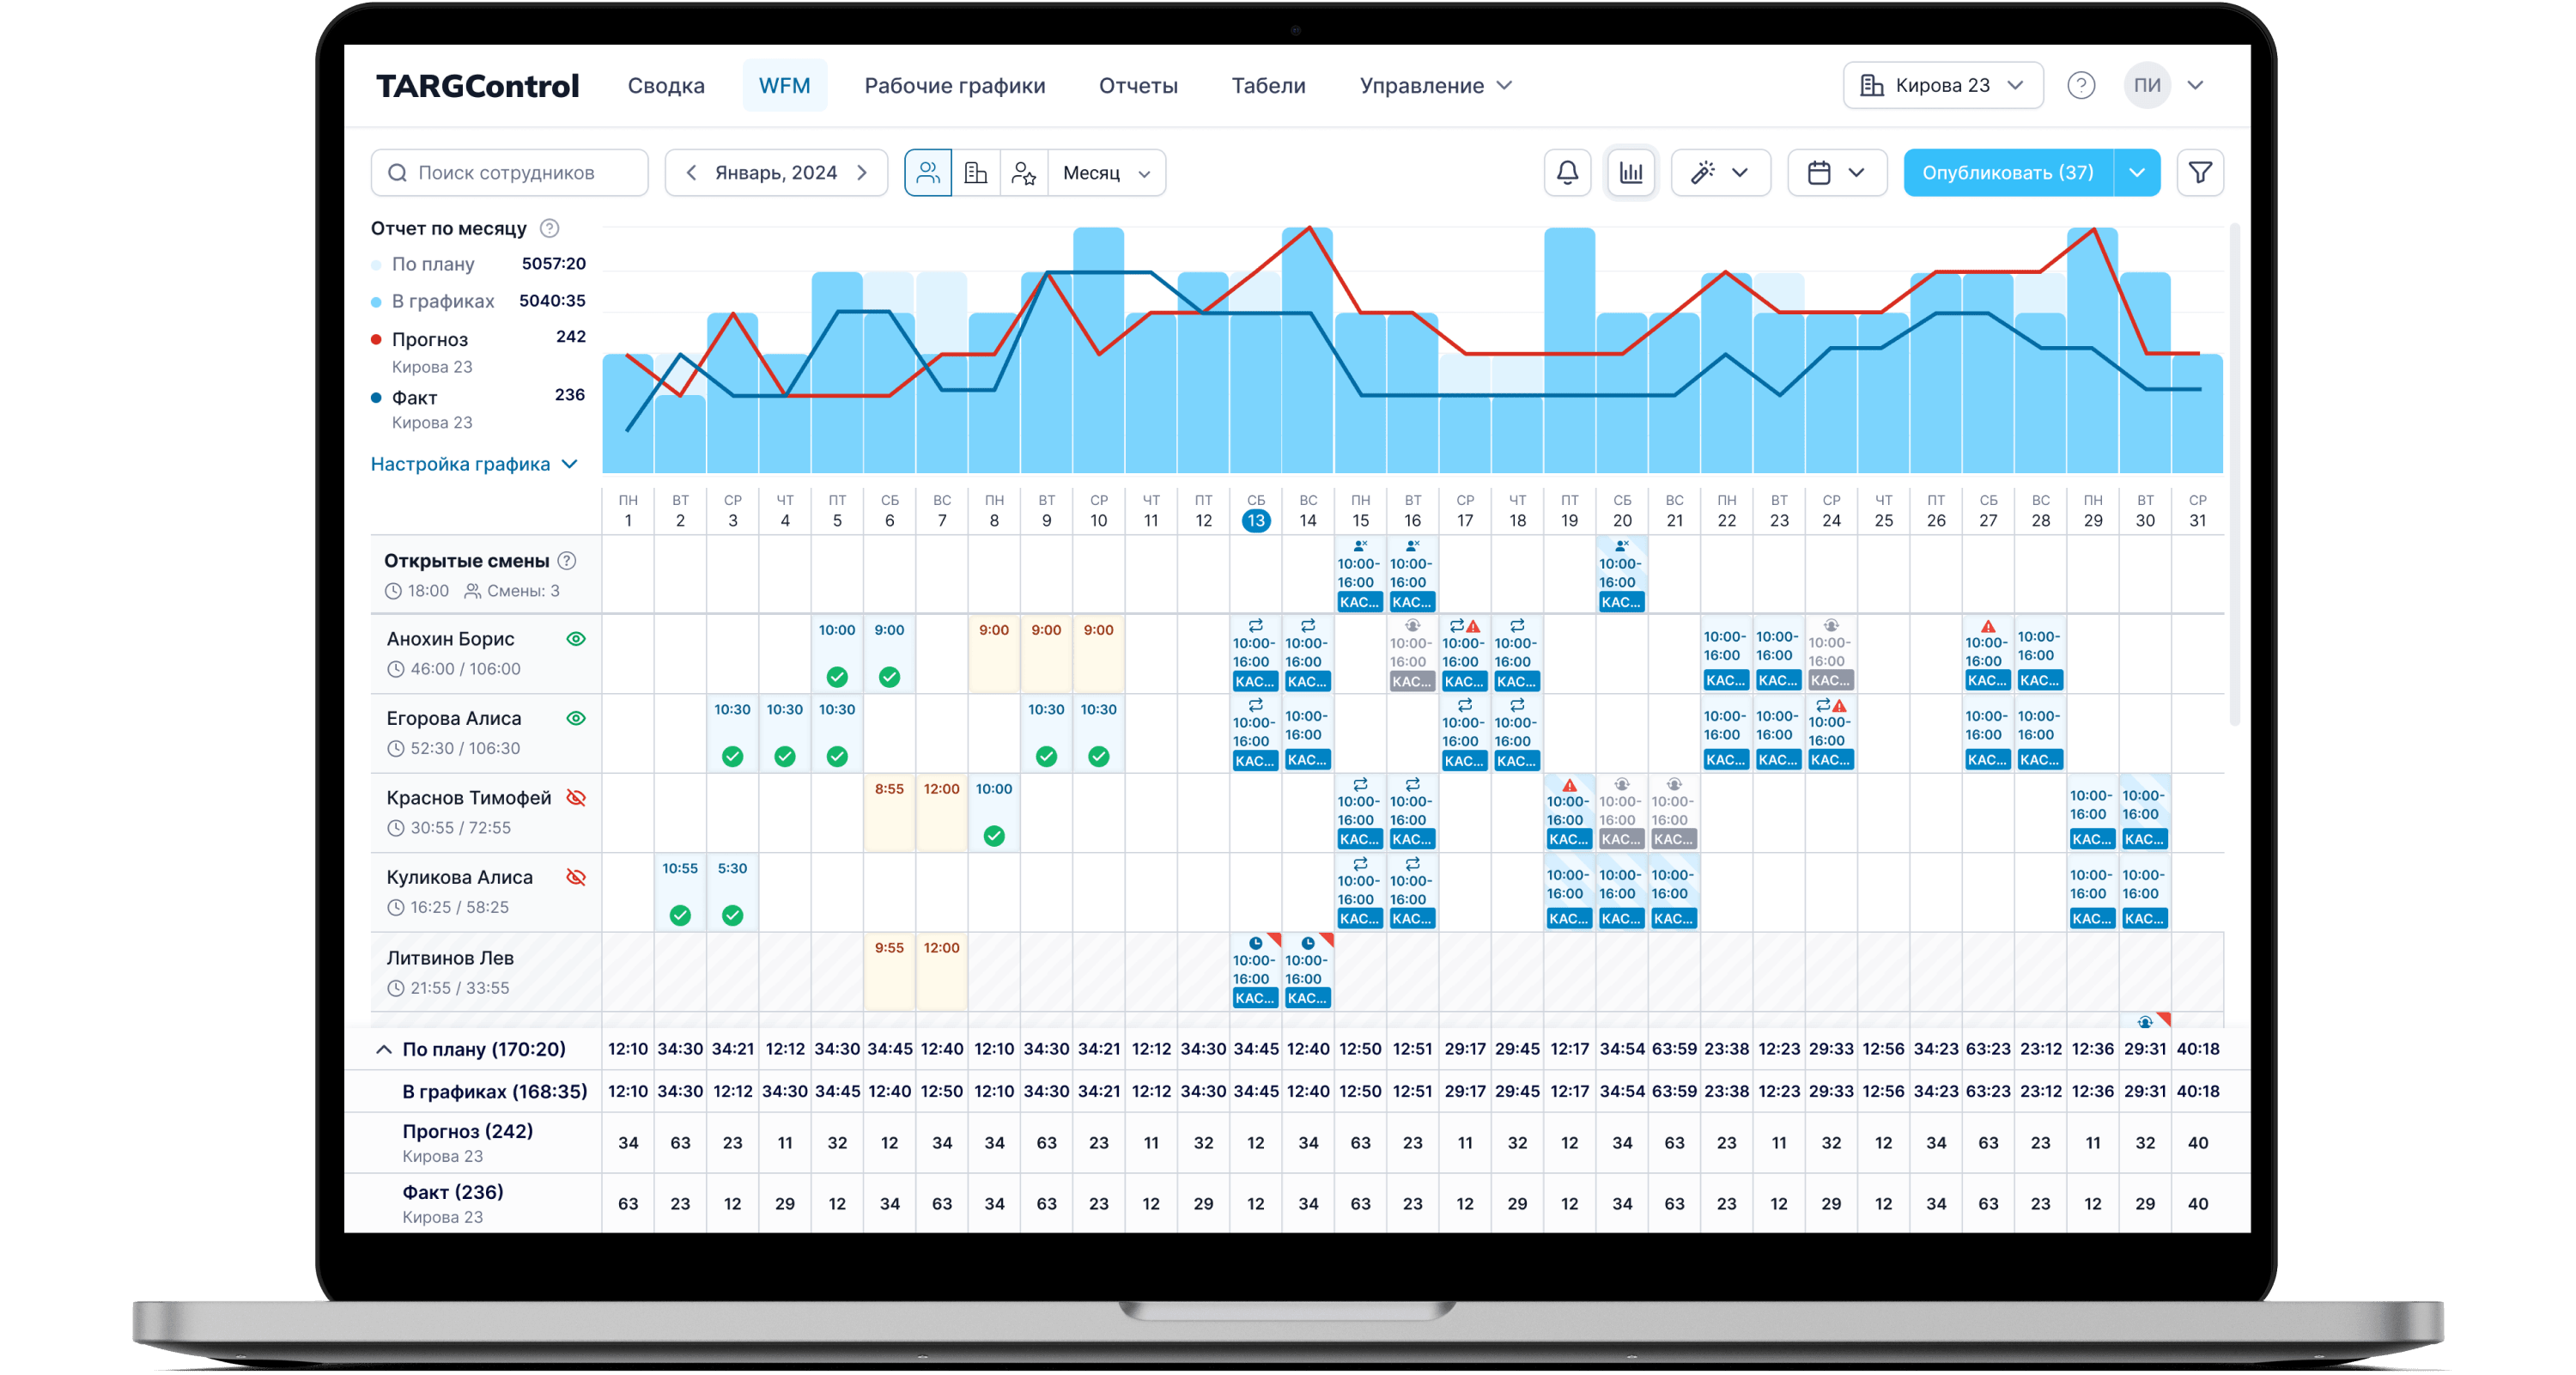Open employee Егорова Алиса
2576x1375 pixels.
454,718
